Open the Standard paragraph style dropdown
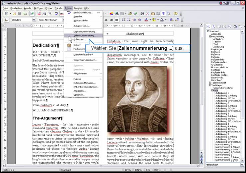Viewport: 246px width, 173px height. coord(34,20)
